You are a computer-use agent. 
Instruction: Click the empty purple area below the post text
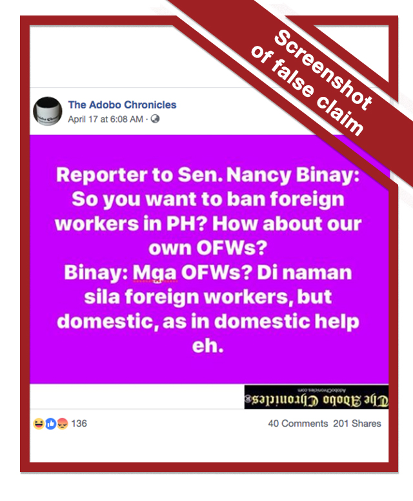point(209,369)
